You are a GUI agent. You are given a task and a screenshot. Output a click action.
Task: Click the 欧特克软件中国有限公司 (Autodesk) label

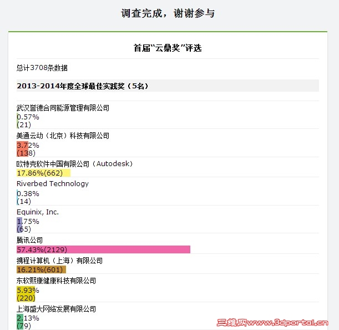point(75,164)
